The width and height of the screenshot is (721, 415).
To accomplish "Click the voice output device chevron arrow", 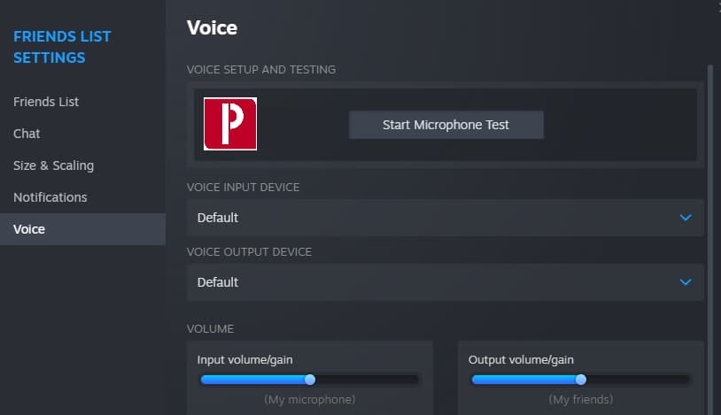I will pyautogui.click(x=685, y=282).
